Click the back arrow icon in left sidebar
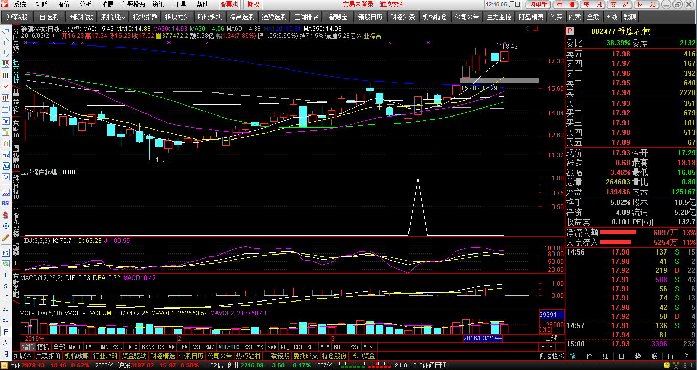697x370 pixels. coord(5,31)
